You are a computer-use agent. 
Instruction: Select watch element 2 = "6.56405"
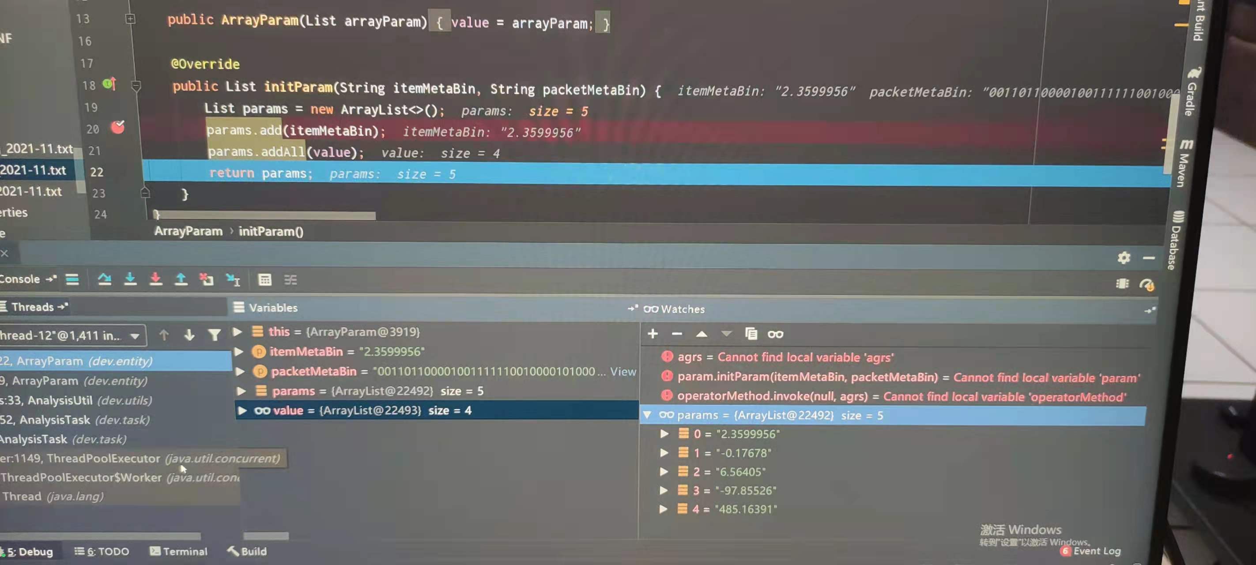pos(722,472)
